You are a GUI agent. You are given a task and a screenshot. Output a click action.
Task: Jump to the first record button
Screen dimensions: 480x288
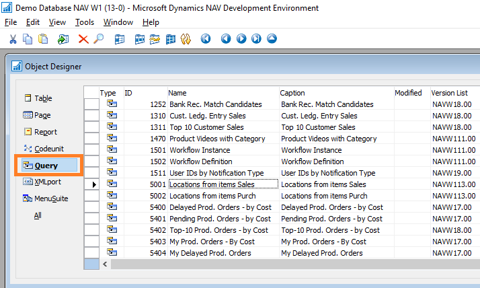click(206, 38)
